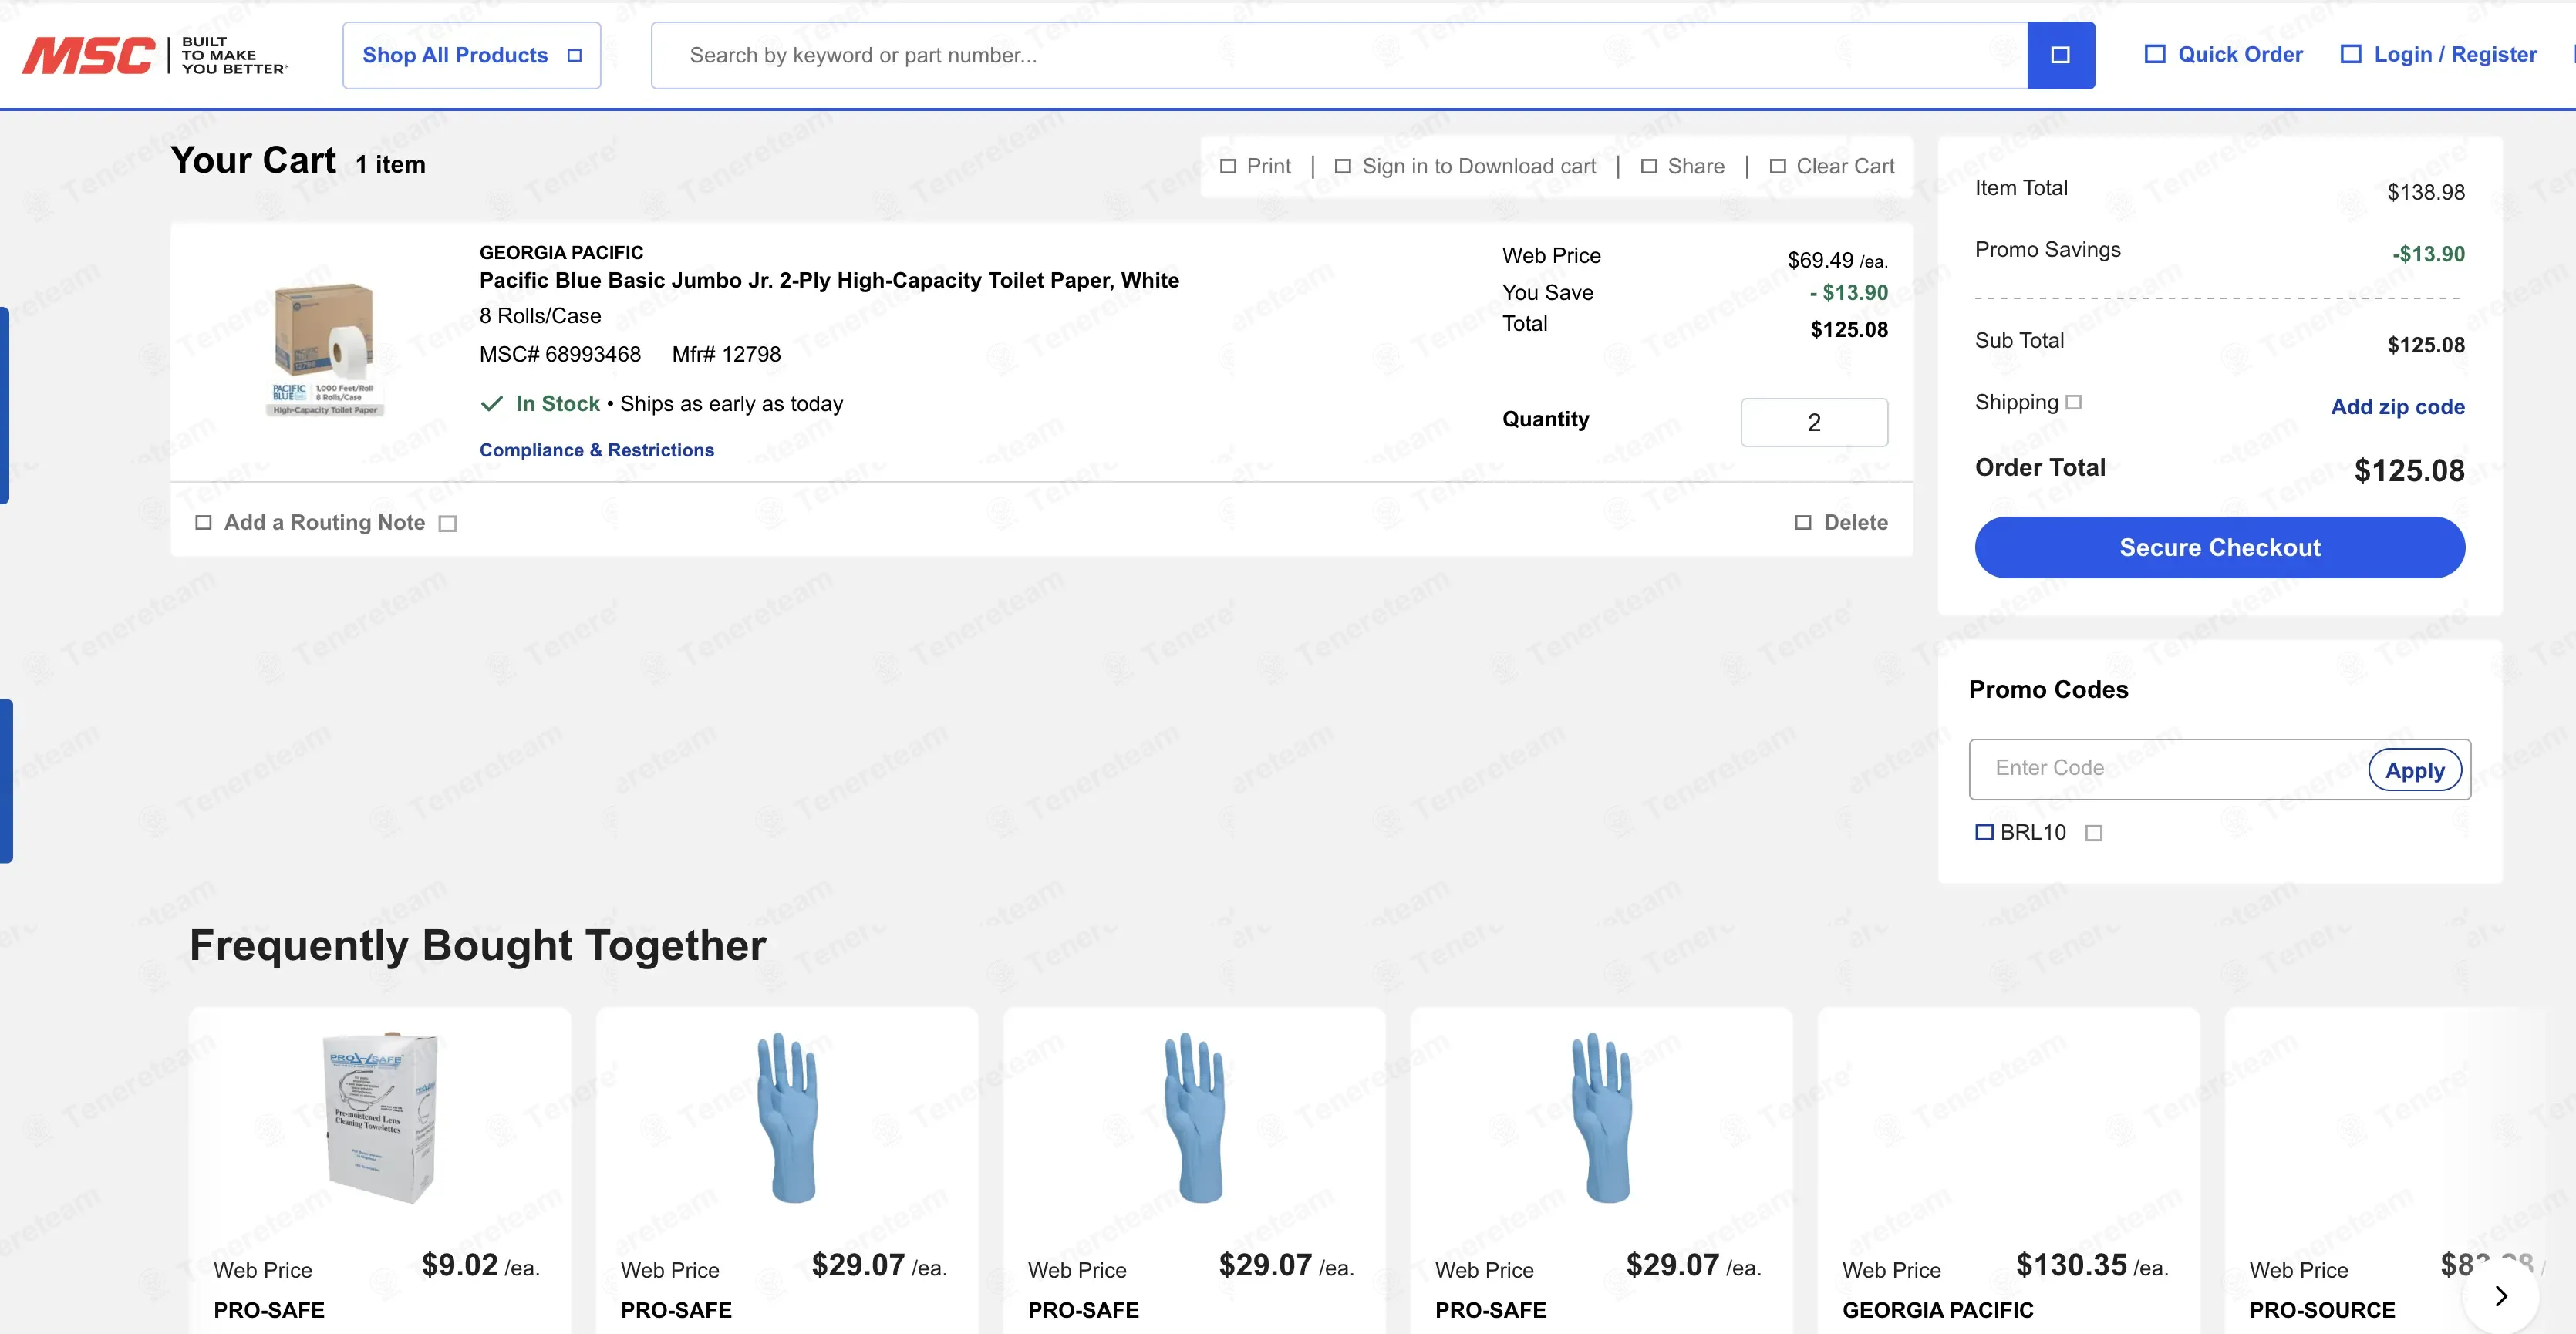Click Add zip code link
The width and height of the screenshot is (2576, 1334).
[x=2397, y=406]
